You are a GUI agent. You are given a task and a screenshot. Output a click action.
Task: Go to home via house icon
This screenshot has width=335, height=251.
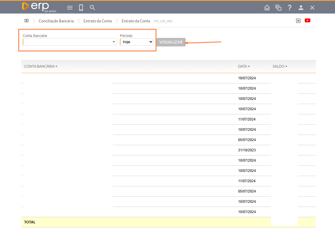tap(267, 8)
